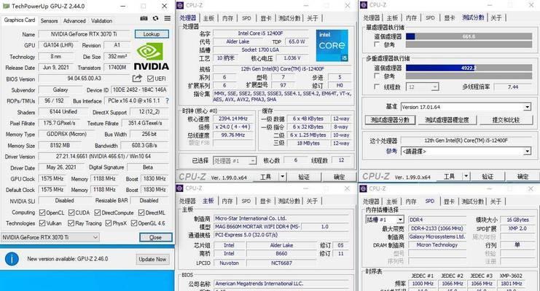The image size is (540, 291).
Task: Open 内存 tab in CPU-Z processor window
Action: click(227, 18)
